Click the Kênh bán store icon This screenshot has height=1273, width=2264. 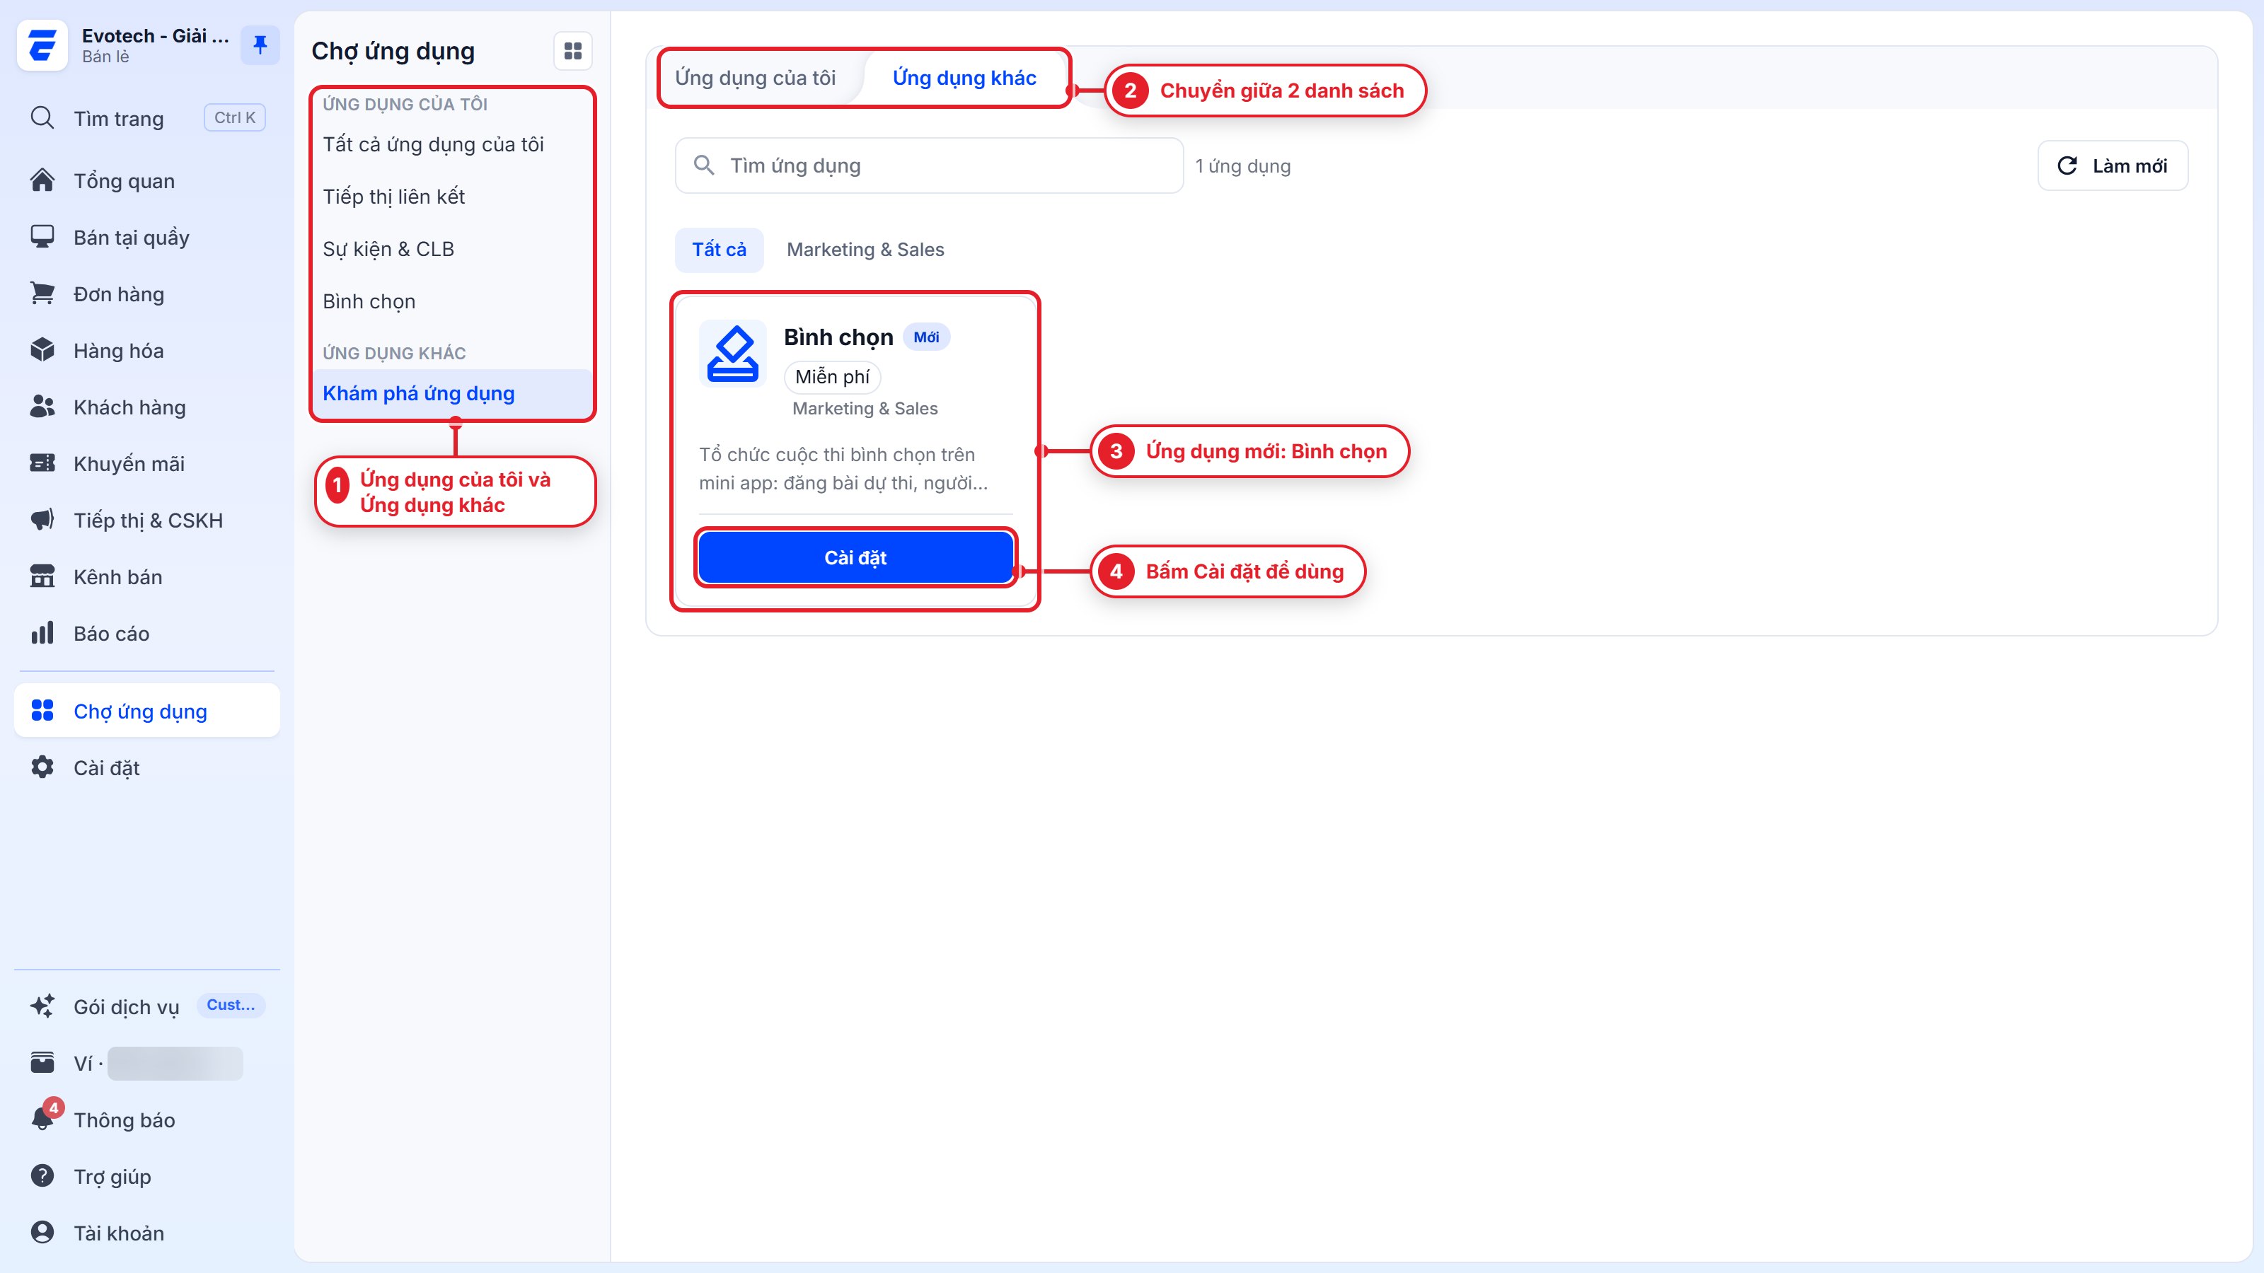[x=42, y=576]
